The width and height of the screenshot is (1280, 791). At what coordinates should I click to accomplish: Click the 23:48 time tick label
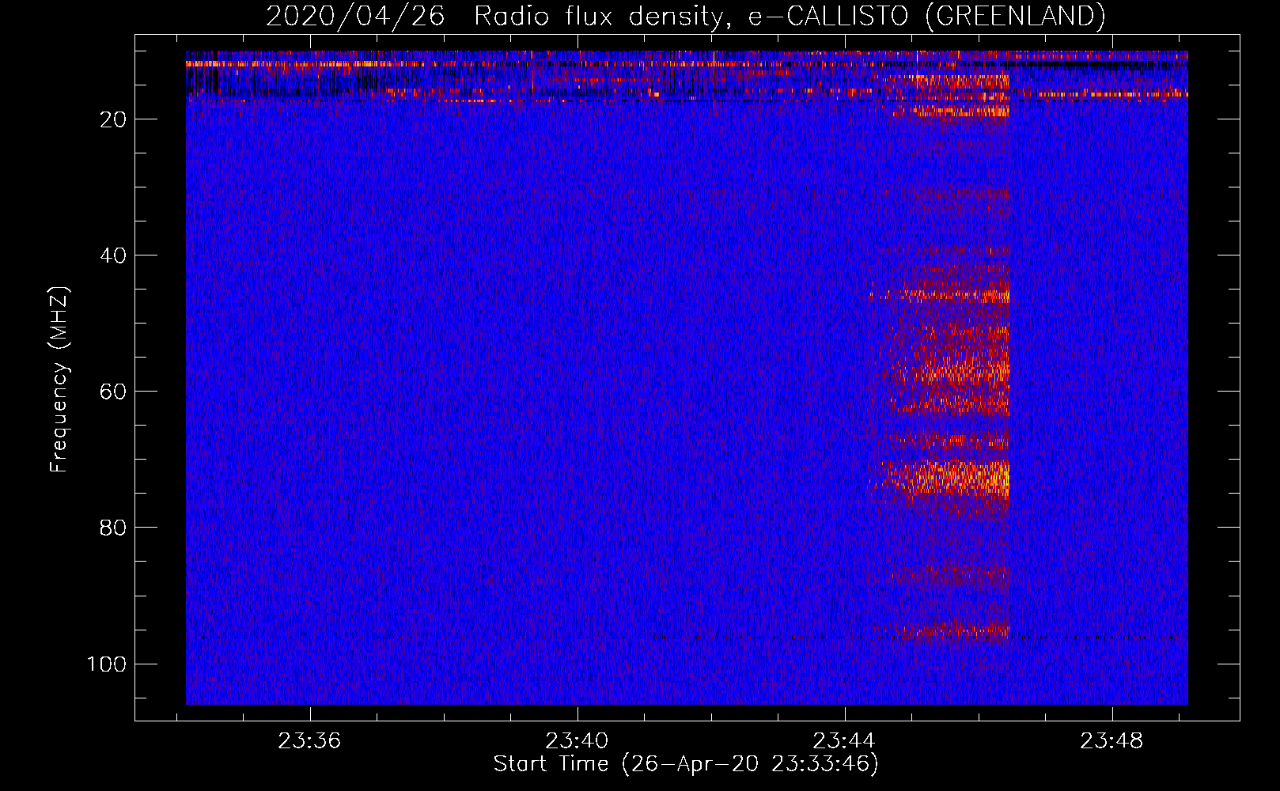1112,741
